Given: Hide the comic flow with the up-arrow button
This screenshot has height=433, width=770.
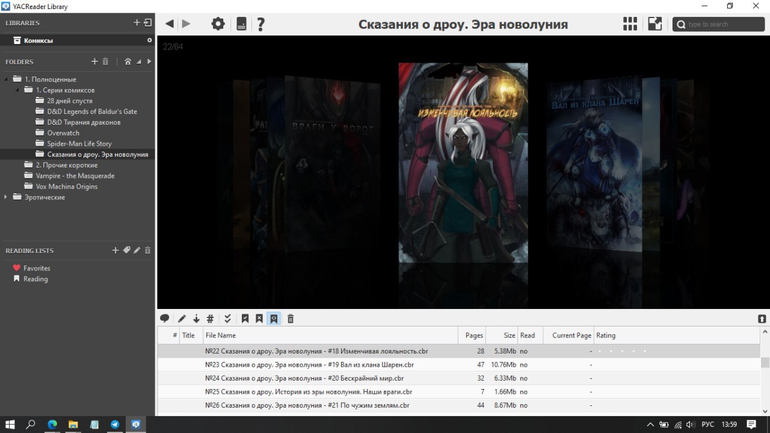Looking at the screenshot, I should [762, 319].
